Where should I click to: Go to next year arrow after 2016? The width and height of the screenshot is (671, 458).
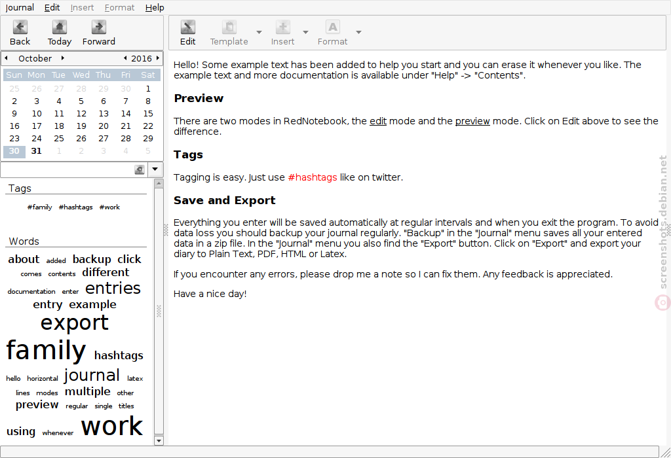[157, 58]
